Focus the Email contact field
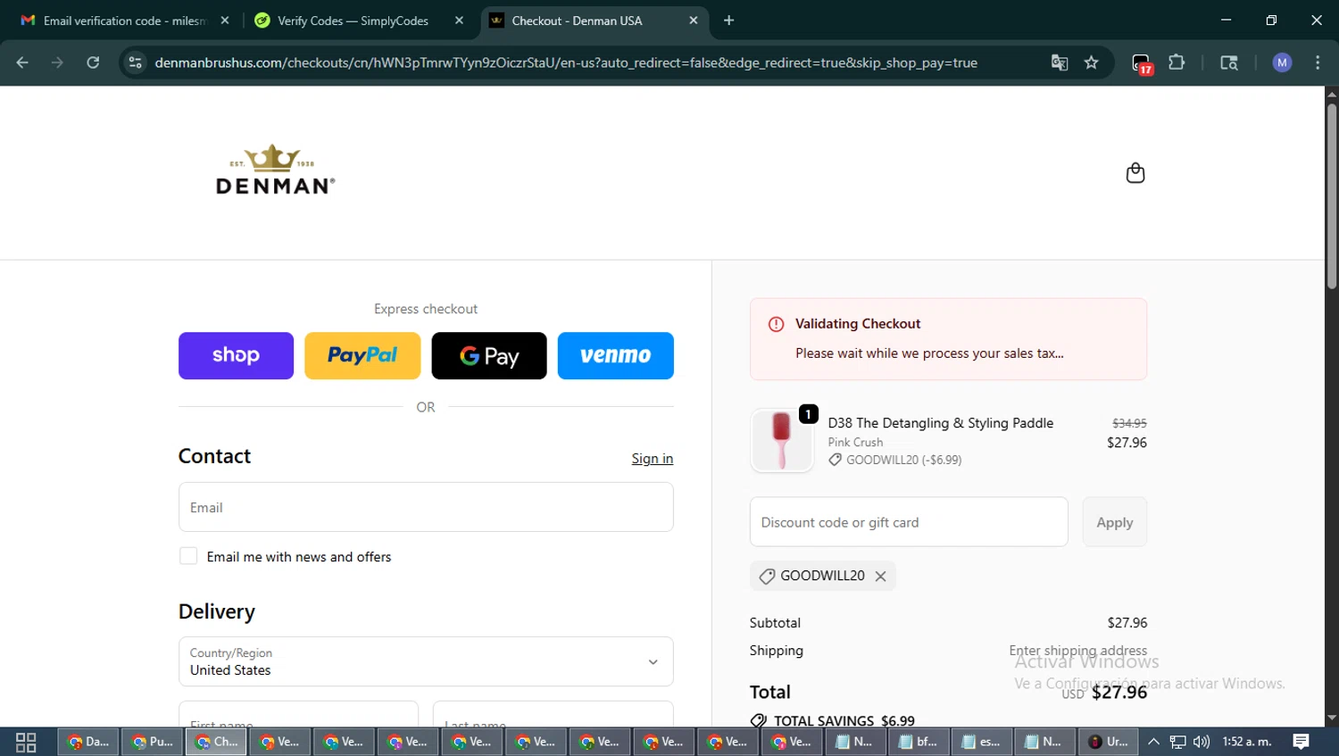 click(x=426, y=507)
